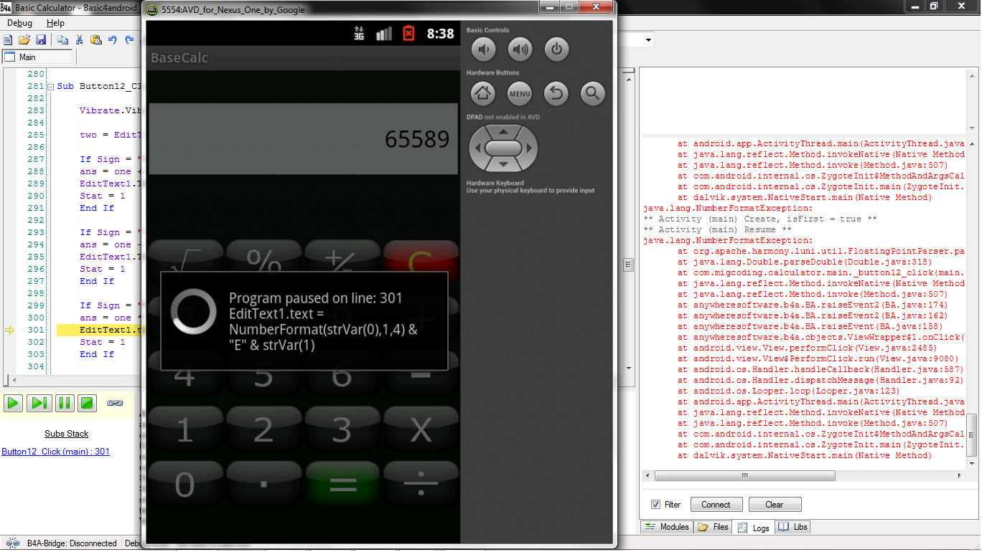Click the calculator 3 key
The image size is (982, 552).
tap(342, 430)
